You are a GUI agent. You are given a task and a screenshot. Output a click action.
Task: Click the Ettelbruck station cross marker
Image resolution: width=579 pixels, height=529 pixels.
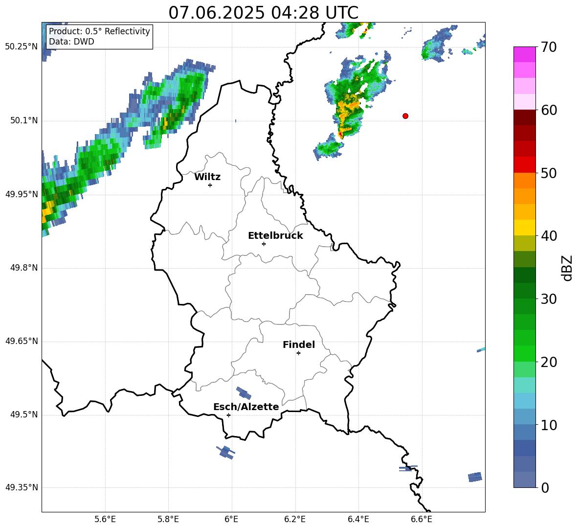tap(264, 244)
